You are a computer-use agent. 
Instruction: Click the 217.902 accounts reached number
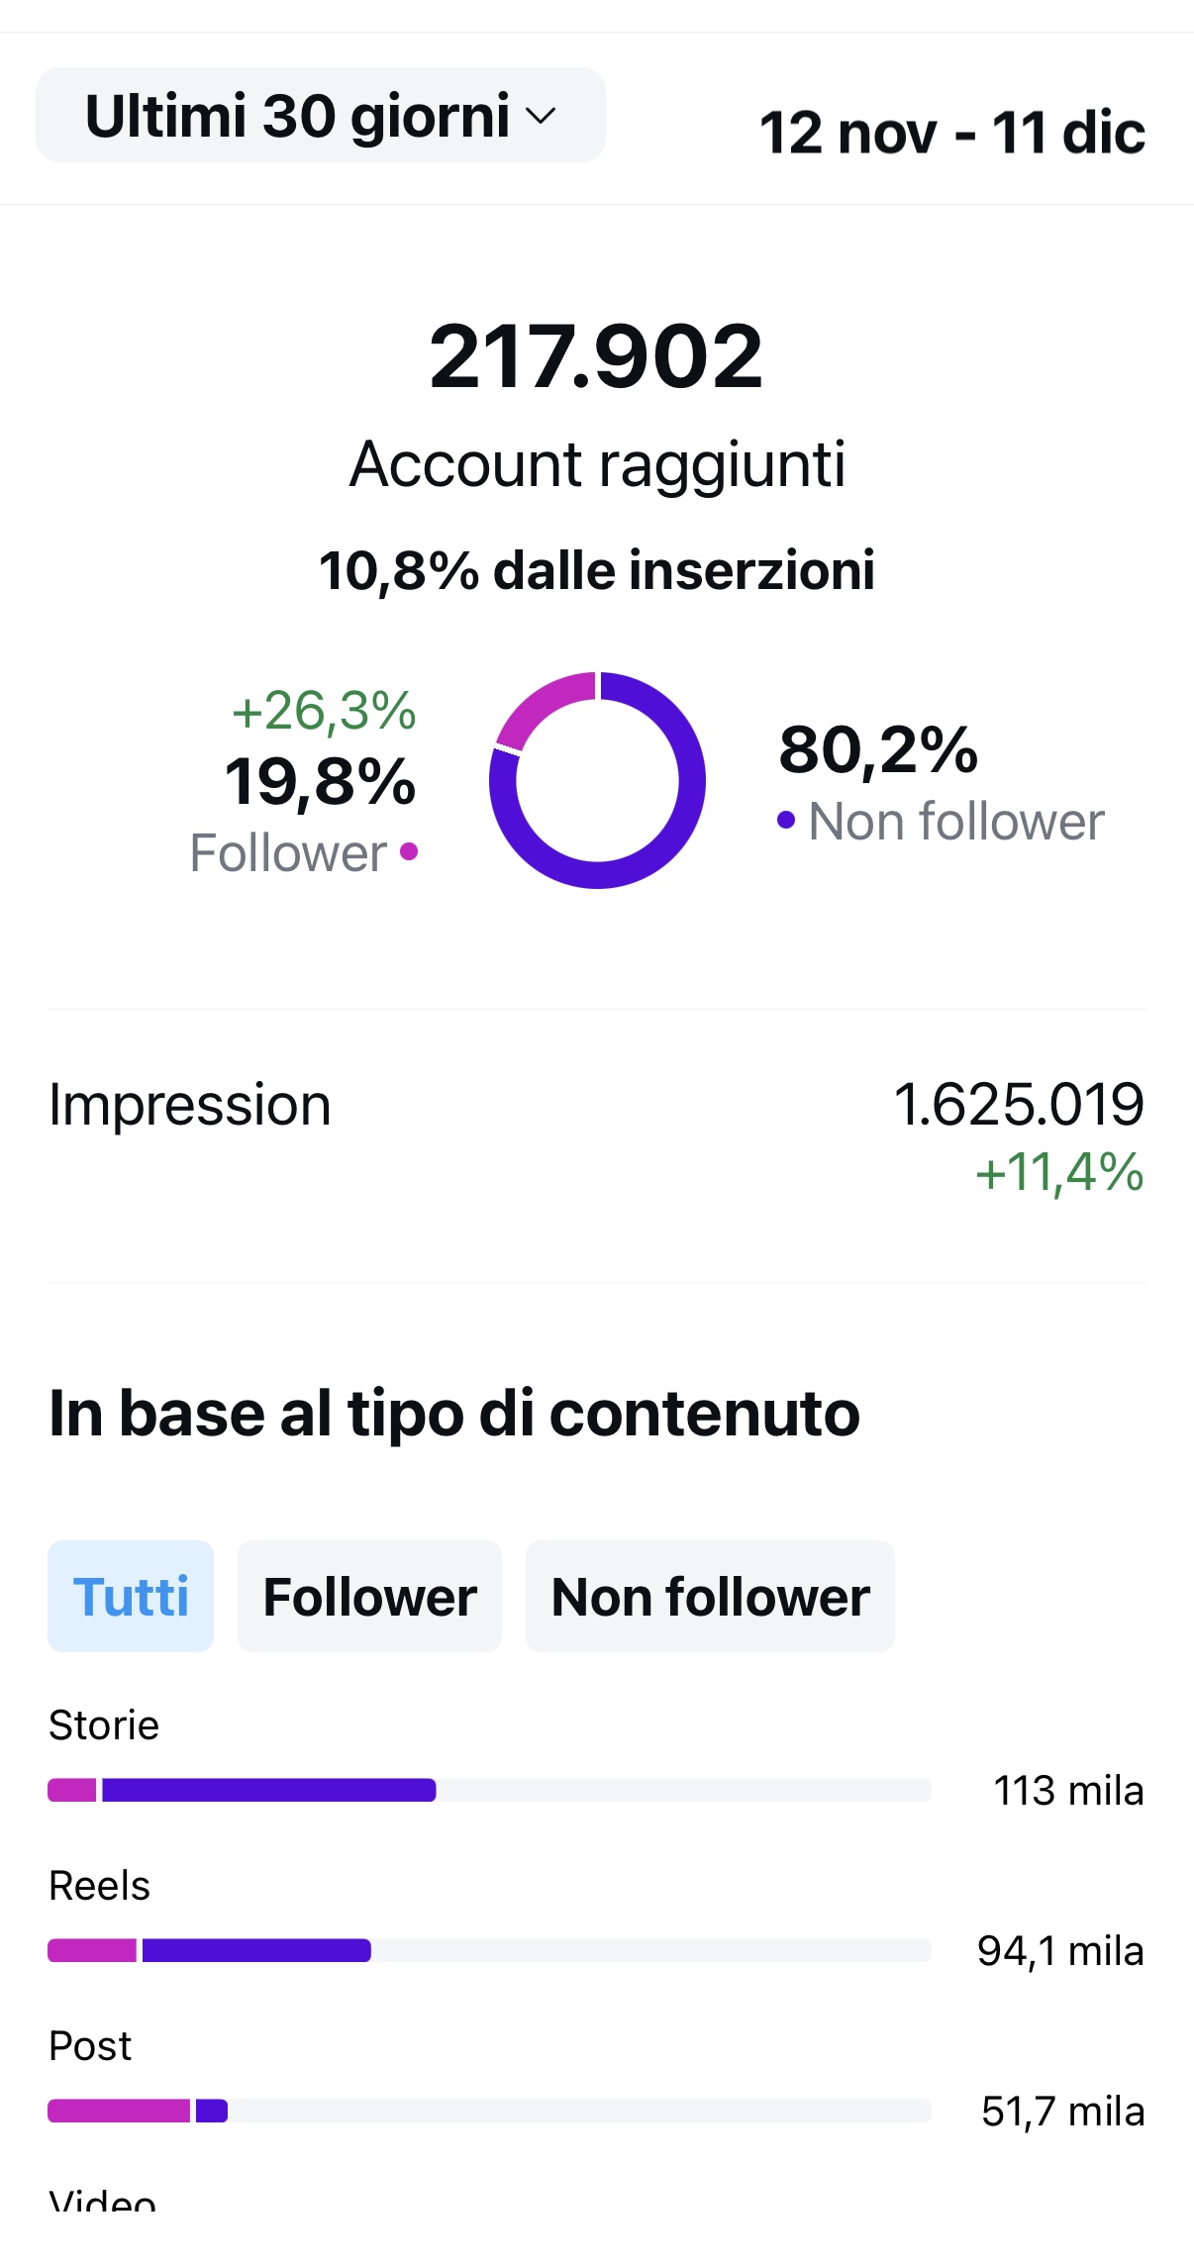[596, 356]
